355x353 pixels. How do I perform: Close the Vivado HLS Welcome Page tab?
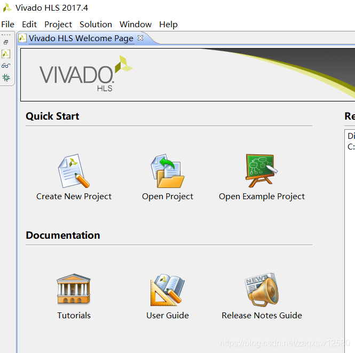click(x=140, y=38)
